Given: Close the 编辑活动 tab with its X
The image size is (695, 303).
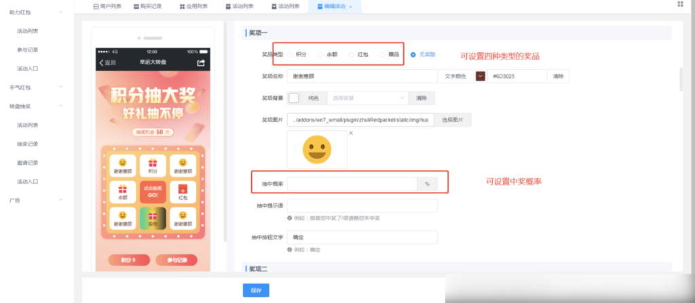Looking at the screenshot, I should (x=351, y=7).
